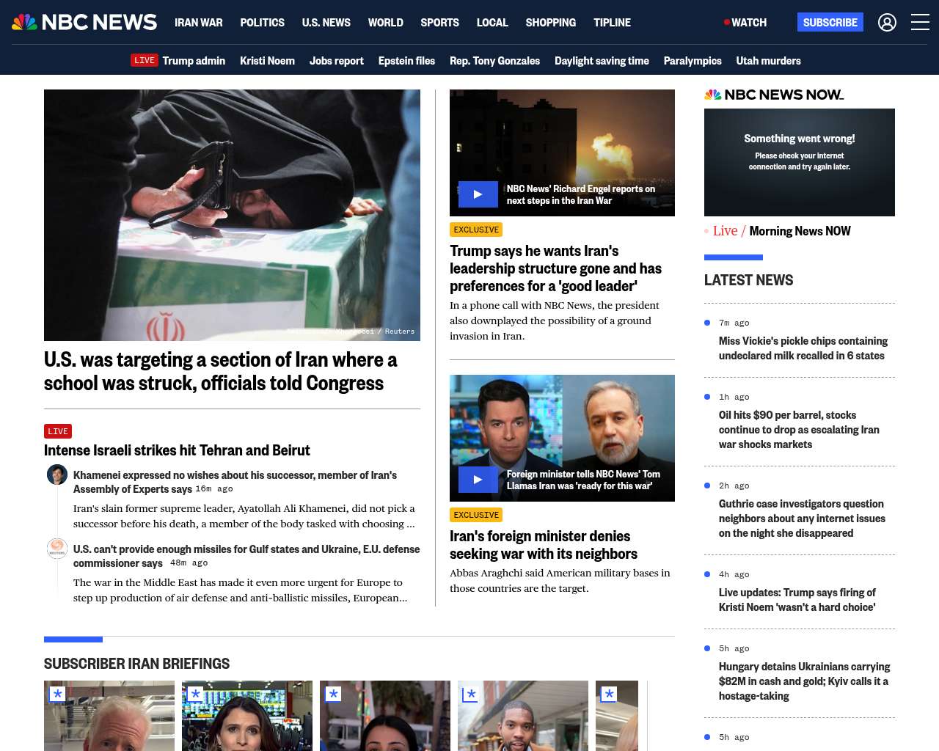Open the U.S. News section
Image resolution: width=939 pixels, height=751 pixels.
pos(326,22)
